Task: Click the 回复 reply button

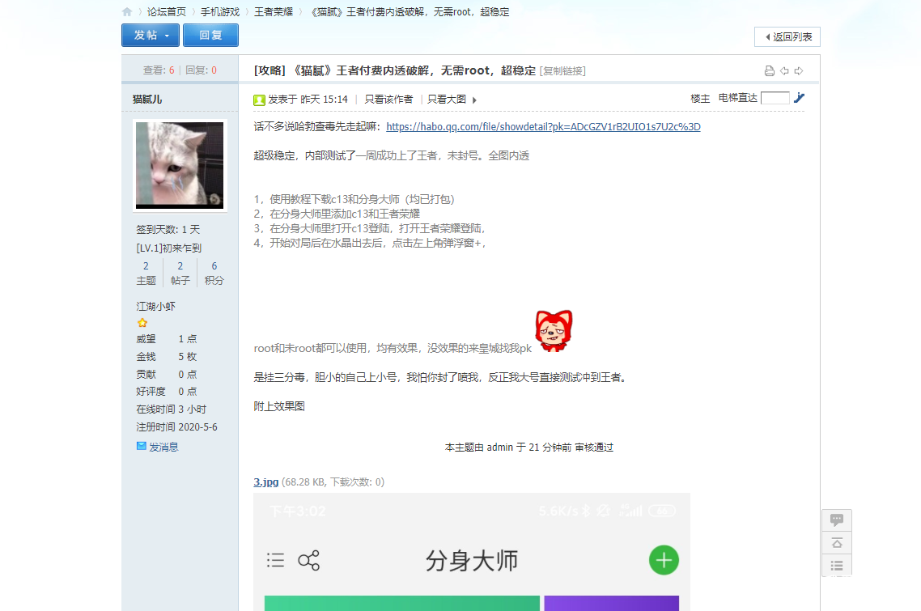Action: click(x=210, y=36)
